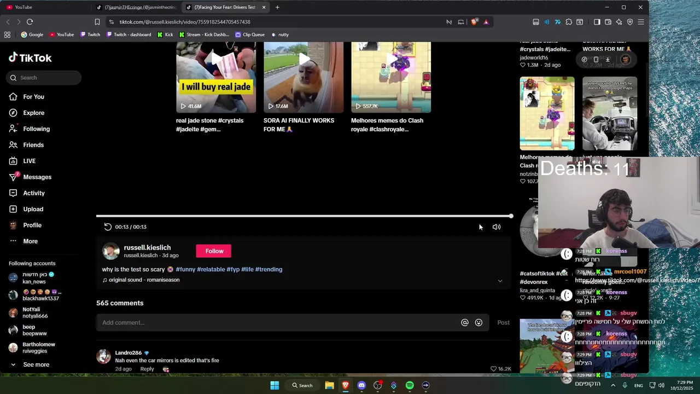This screenshot has height=394, width=700.
Task: Open the real jade stone video thumbnail
Action: point(216,77)
